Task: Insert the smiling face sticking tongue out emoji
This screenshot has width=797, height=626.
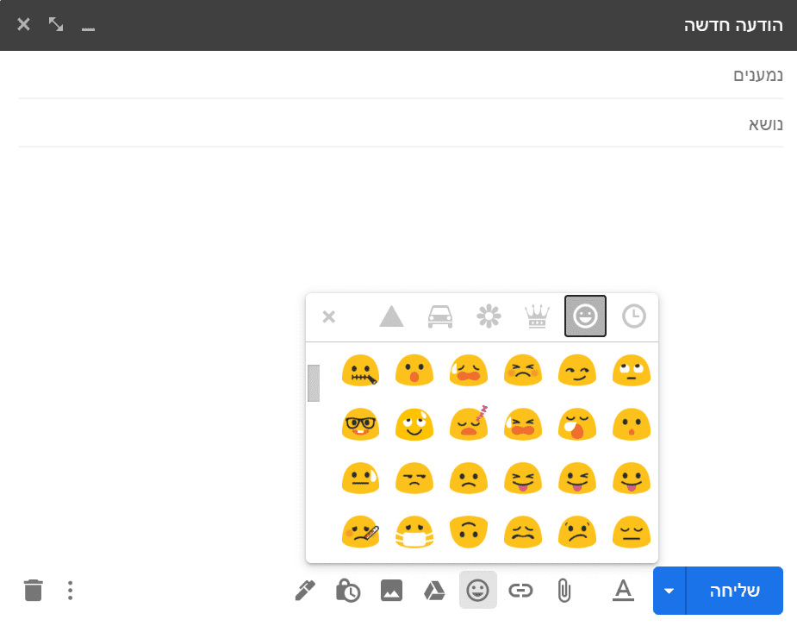Action: pos(632,478)
